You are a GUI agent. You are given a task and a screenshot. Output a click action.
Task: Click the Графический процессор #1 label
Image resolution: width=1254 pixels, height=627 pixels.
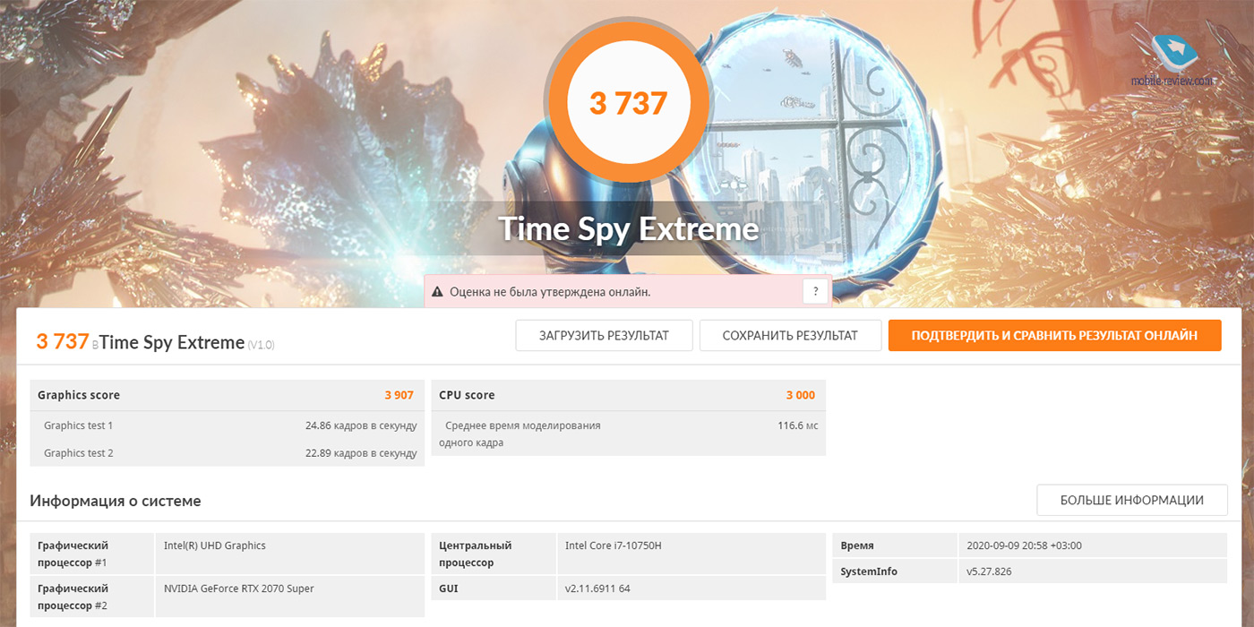[73, 554]
